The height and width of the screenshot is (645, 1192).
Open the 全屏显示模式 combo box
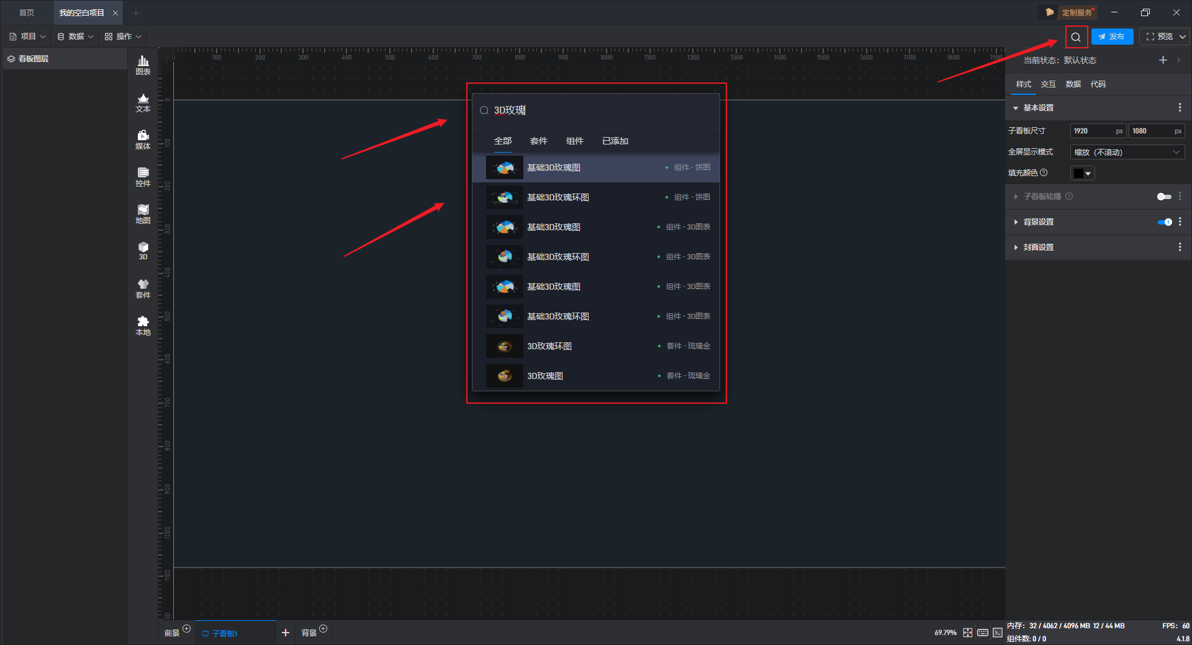pos(1127,153)
